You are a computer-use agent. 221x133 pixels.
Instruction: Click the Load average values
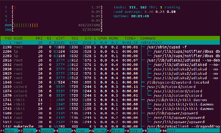click(x=160, y=12)
